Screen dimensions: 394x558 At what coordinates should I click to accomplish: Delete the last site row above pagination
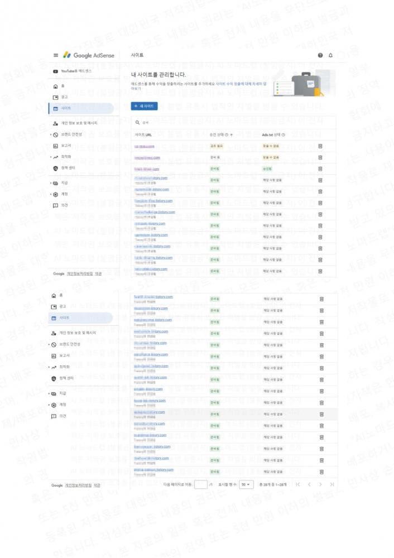321,472
